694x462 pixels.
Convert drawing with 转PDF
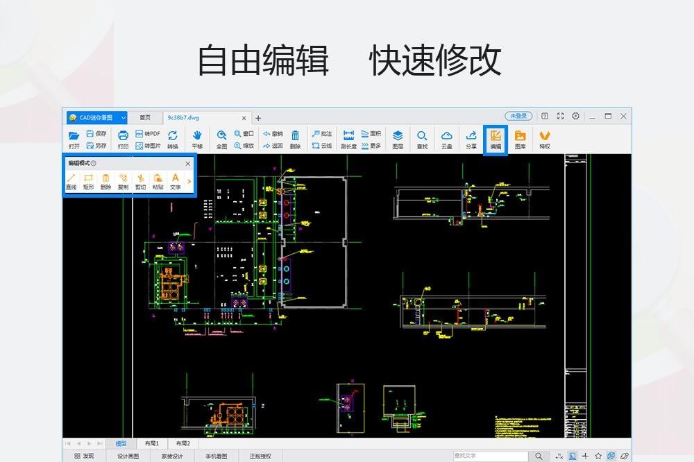tap(148, 133)
